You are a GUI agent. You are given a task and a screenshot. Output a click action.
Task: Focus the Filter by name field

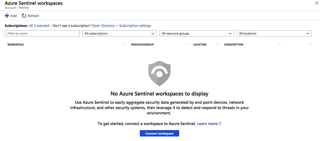coord(42,34)
